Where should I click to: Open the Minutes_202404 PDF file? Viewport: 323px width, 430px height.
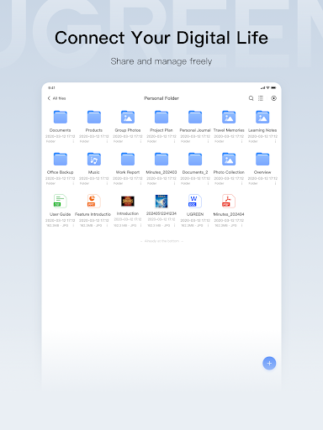coord(229,201)
